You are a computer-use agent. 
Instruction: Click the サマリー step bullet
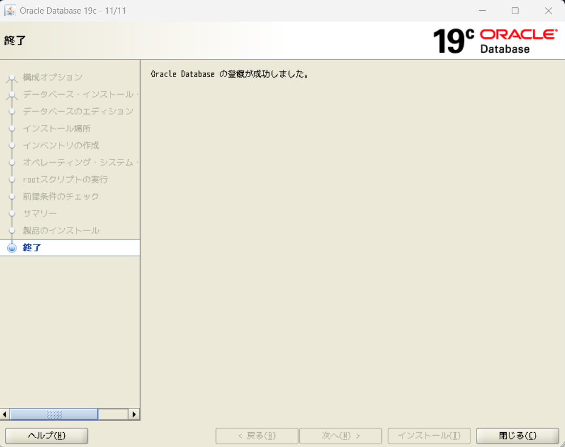(12, 214)
